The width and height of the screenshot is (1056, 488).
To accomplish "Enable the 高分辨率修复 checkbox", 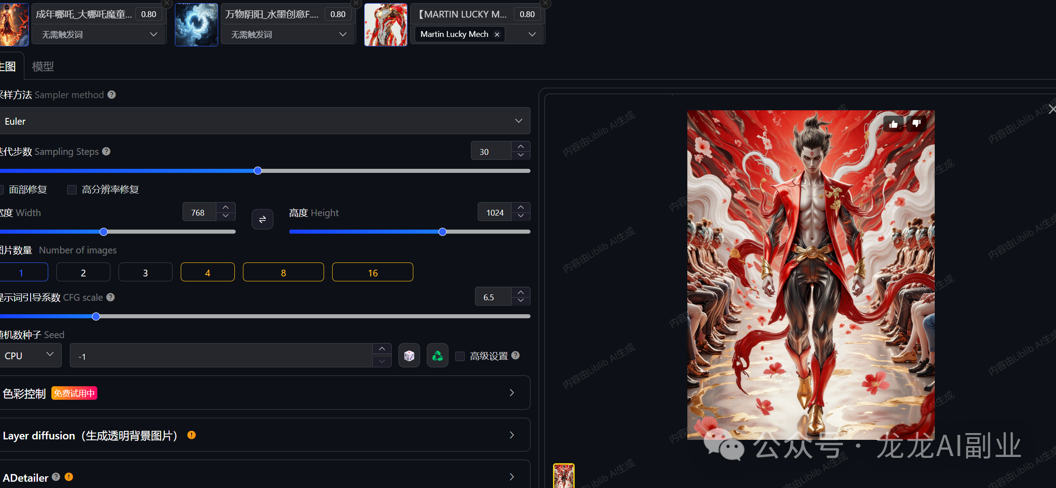I will [x=72, y=190].
